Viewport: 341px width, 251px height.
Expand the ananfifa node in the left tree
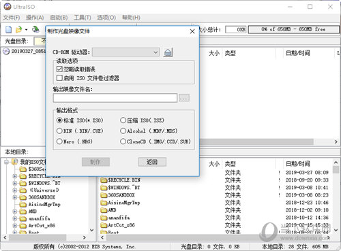(x=15, y=218)
